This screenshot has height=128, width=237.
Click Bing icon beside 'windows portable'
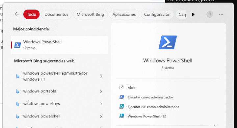click(18, 91)
